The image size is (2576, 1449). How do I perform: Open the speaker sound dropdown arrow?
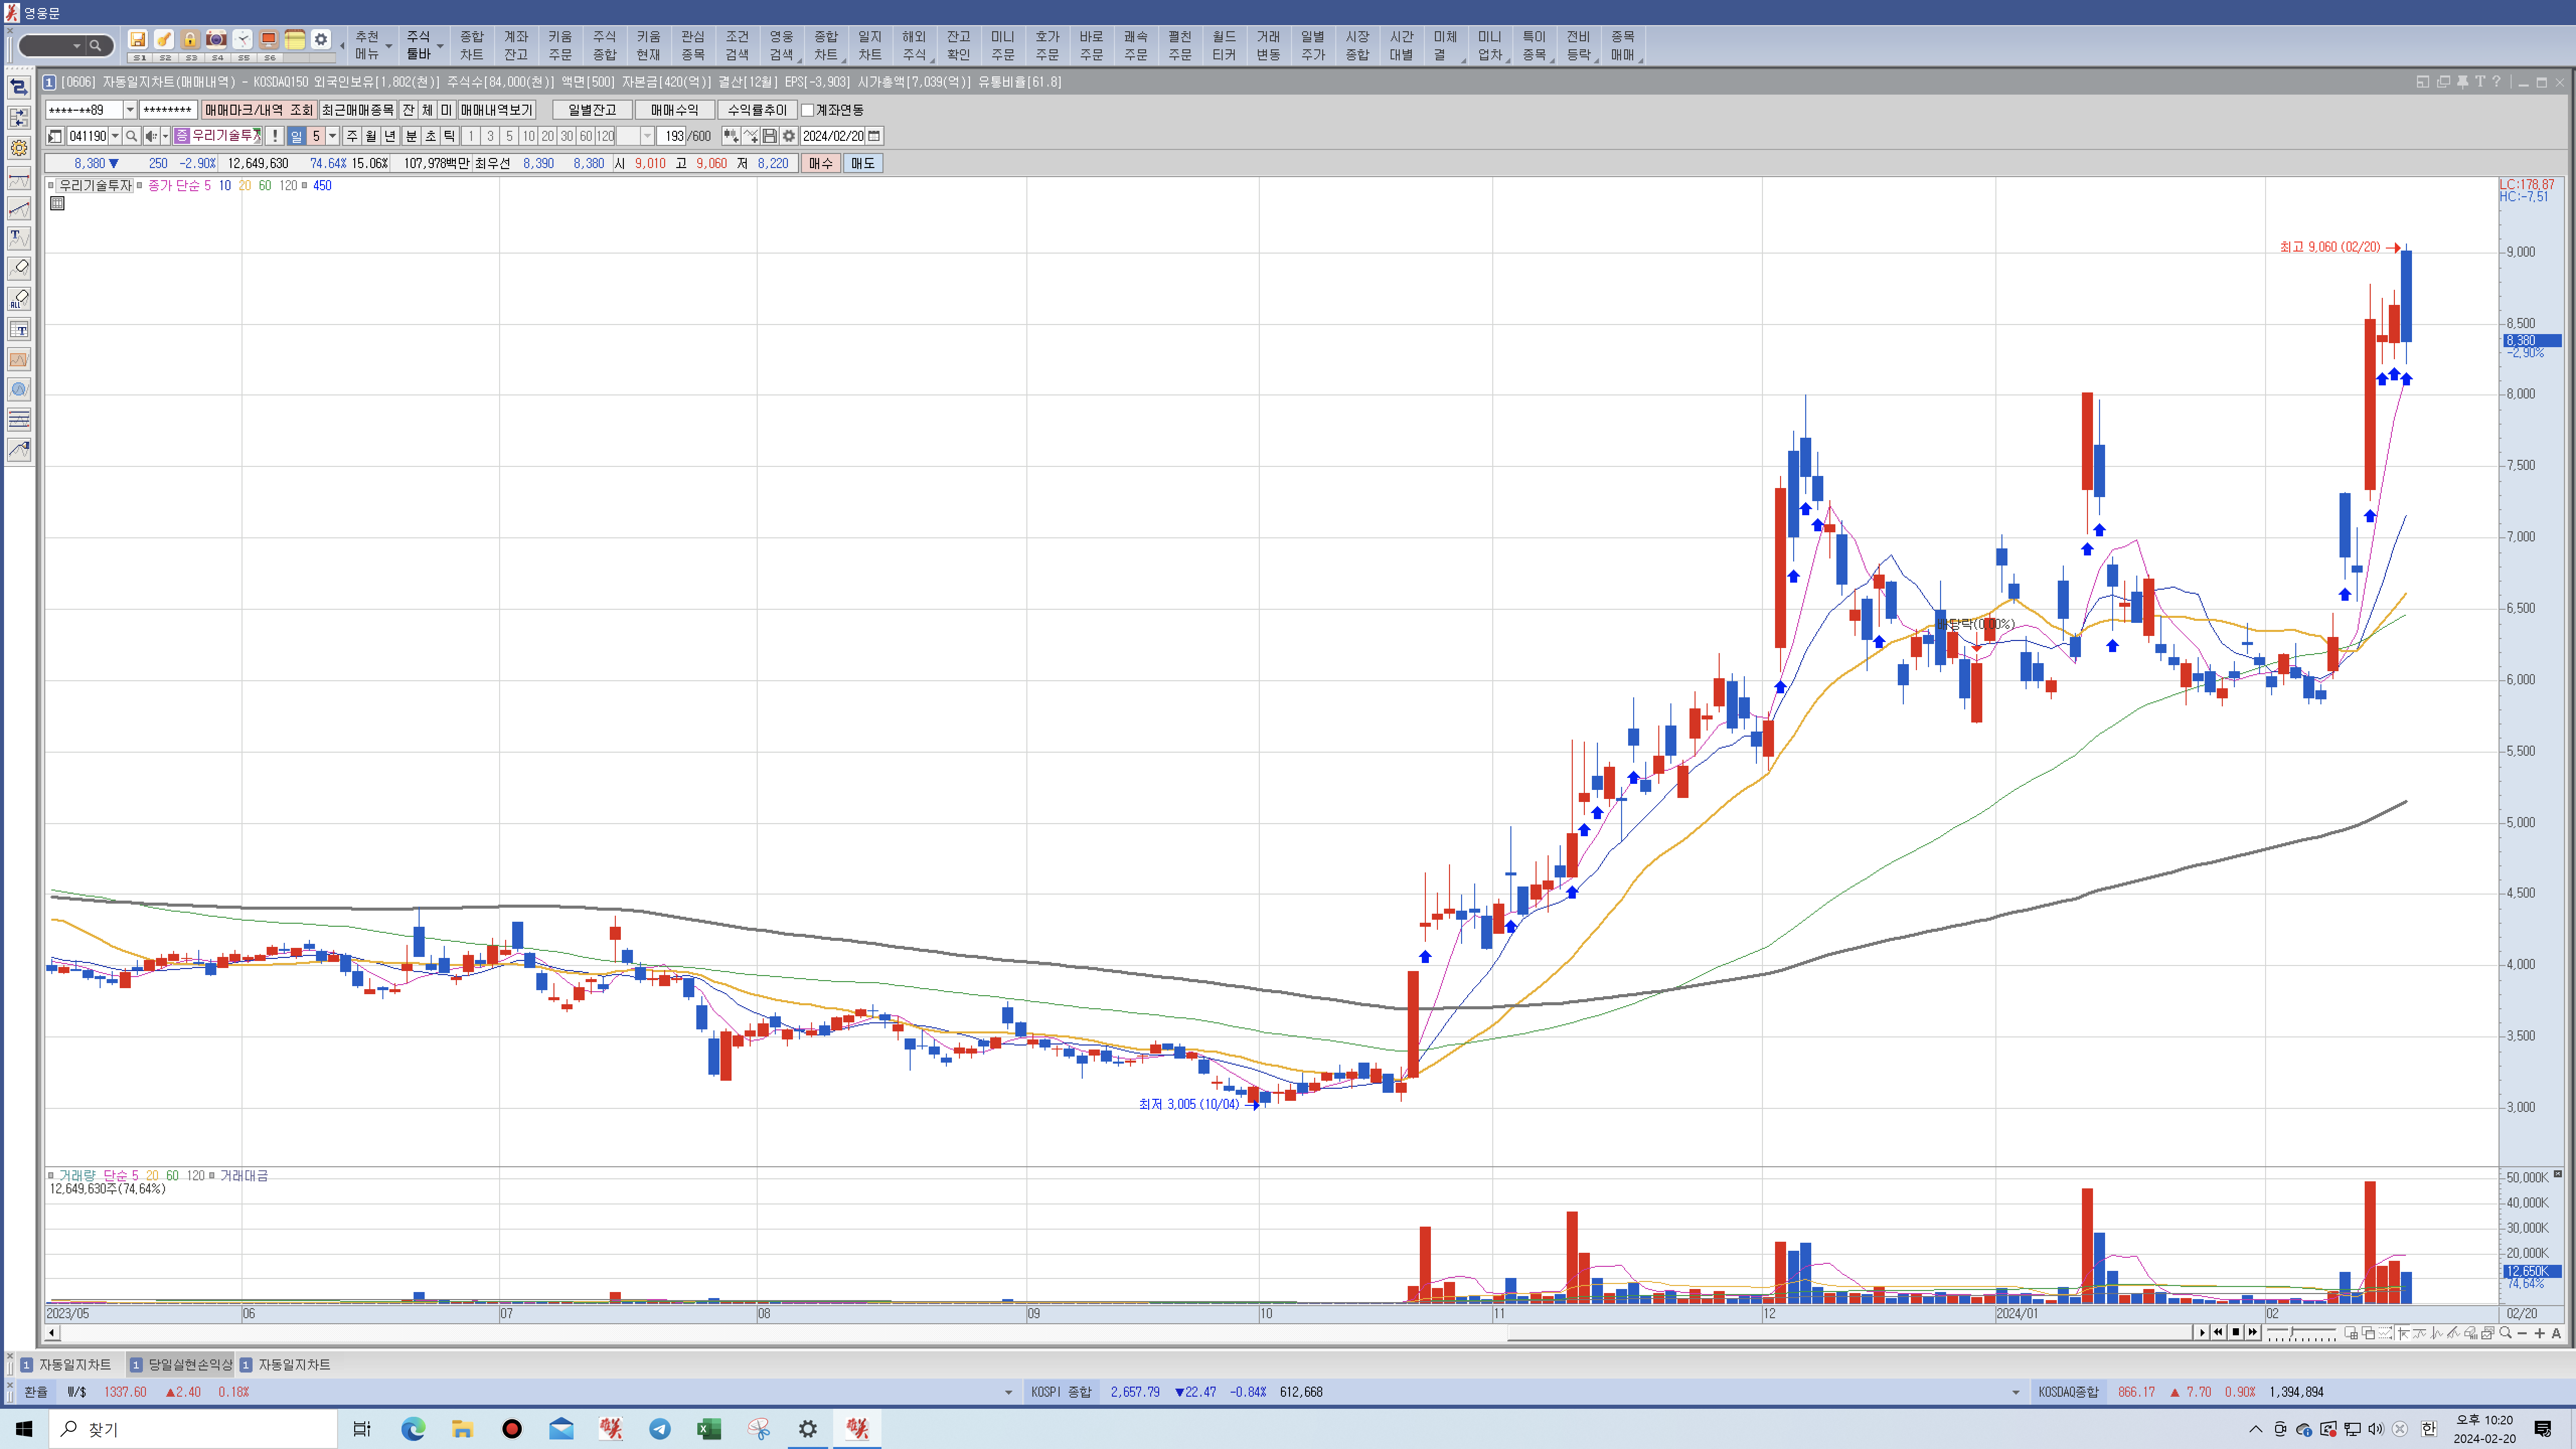(x=166, y=136)
